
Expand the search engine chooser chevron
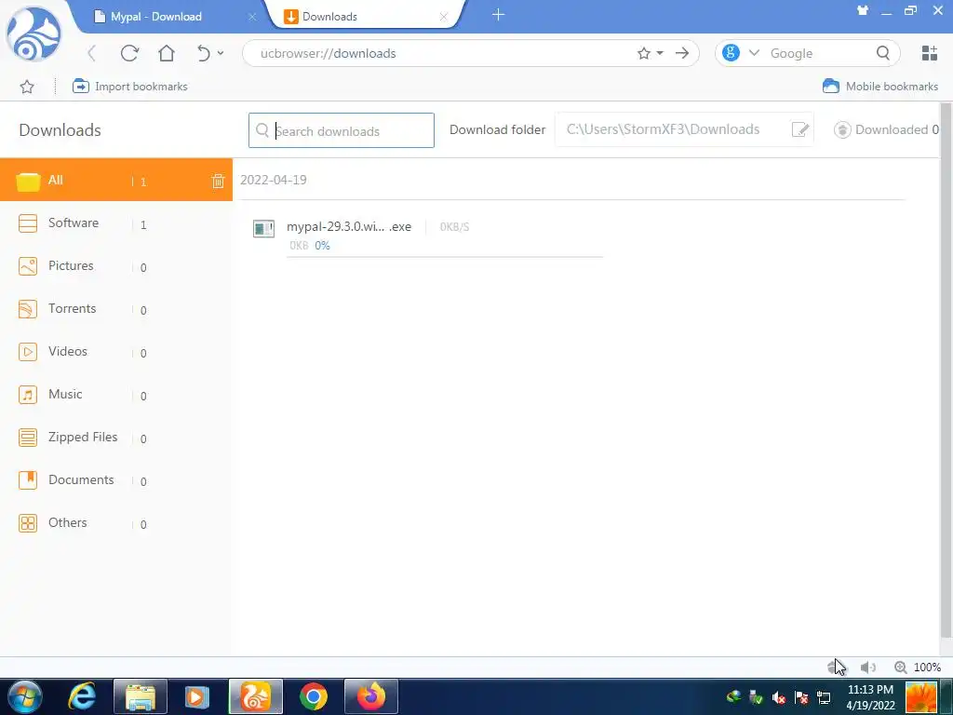[x=754, y=53]
